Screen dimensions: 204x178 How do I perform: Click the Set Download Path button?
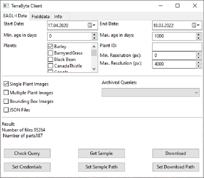pos(175,167)
